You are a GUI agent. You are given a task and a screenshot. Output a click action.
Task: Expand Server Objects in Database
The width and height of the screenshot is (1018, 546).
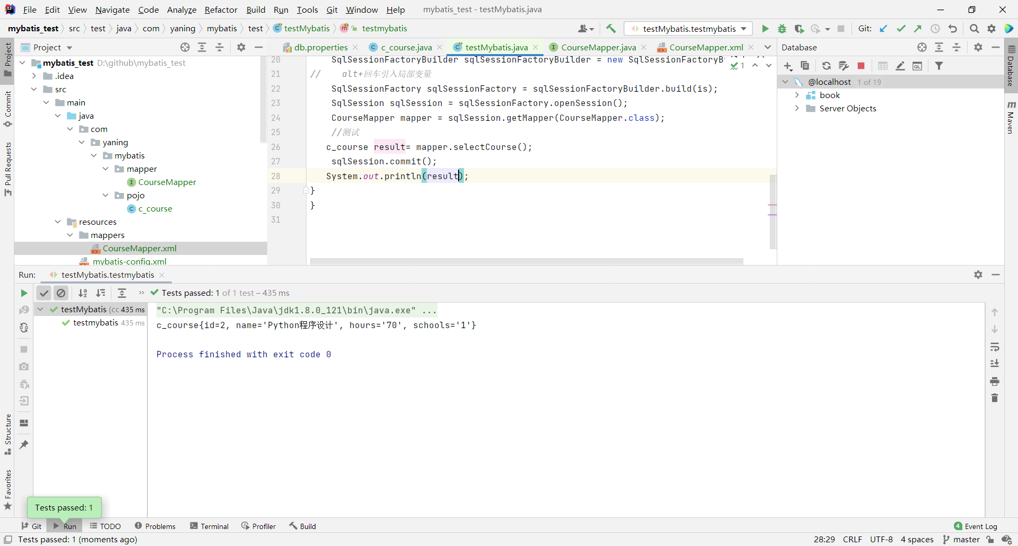pyautogui.click(x=797, y=108)
